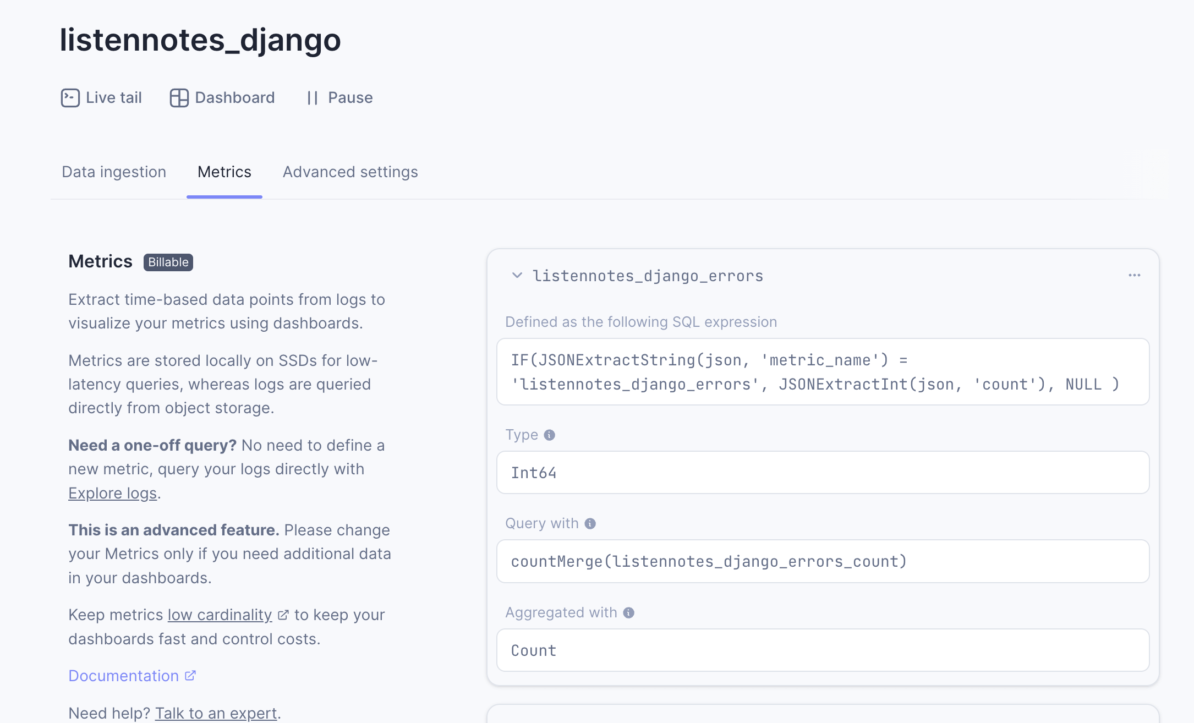Click the low cardinality external link icon
Image resolution: width=1194 pixels, height=723 pixels.
coord(283,615)
